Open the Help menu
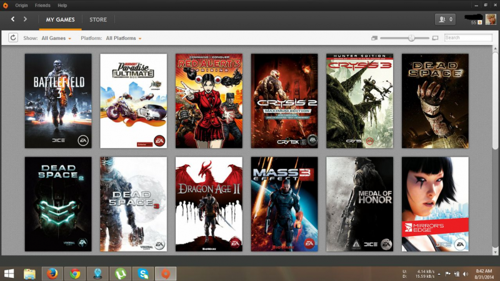The image size is (500, 281). [62, 6]
